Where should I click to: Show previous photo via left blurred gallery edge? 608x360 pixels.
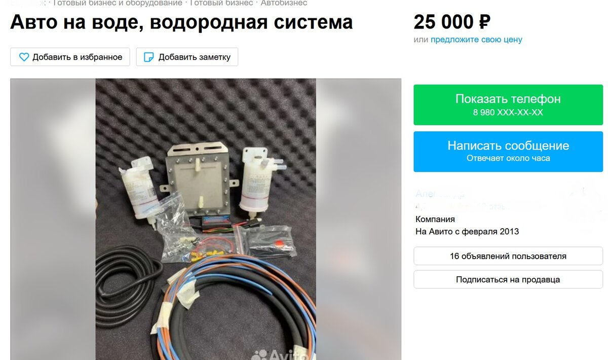[x=53, y=219]
